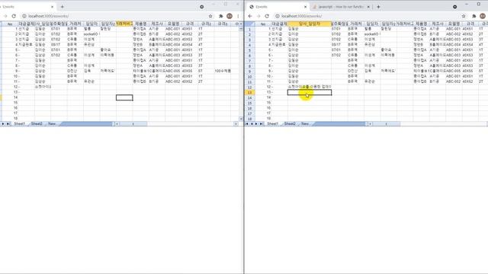Select New sheet tab in left spreadsheet
Screen dimensions: 488x274
pyautogui.click(x=52, y=123)
